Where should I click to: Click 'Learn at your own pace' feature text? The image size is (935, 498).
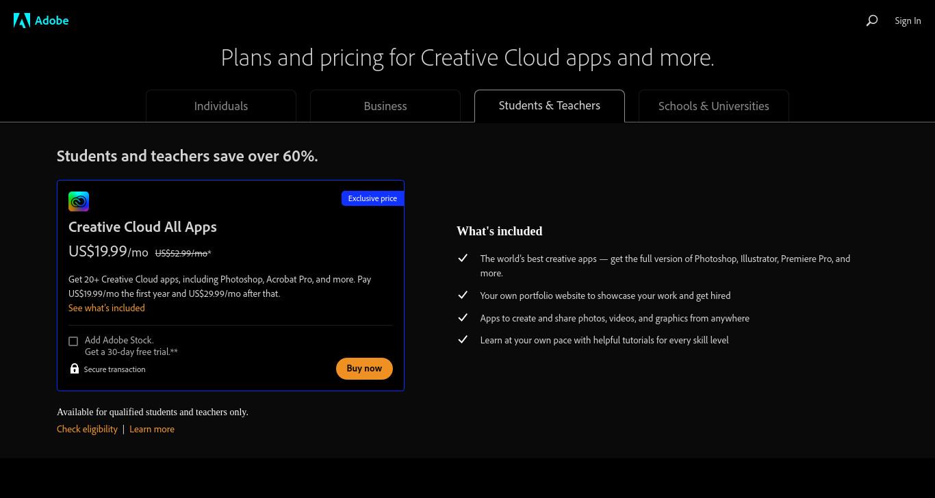pos(604,340)
